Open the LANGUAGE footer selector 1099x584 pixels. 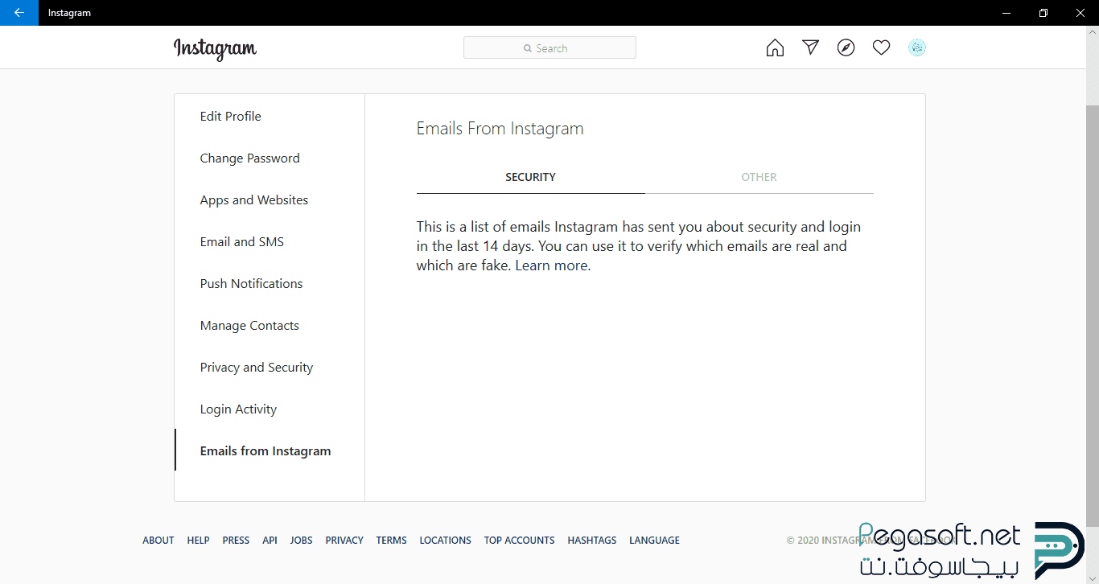click(x=655, y=541)
